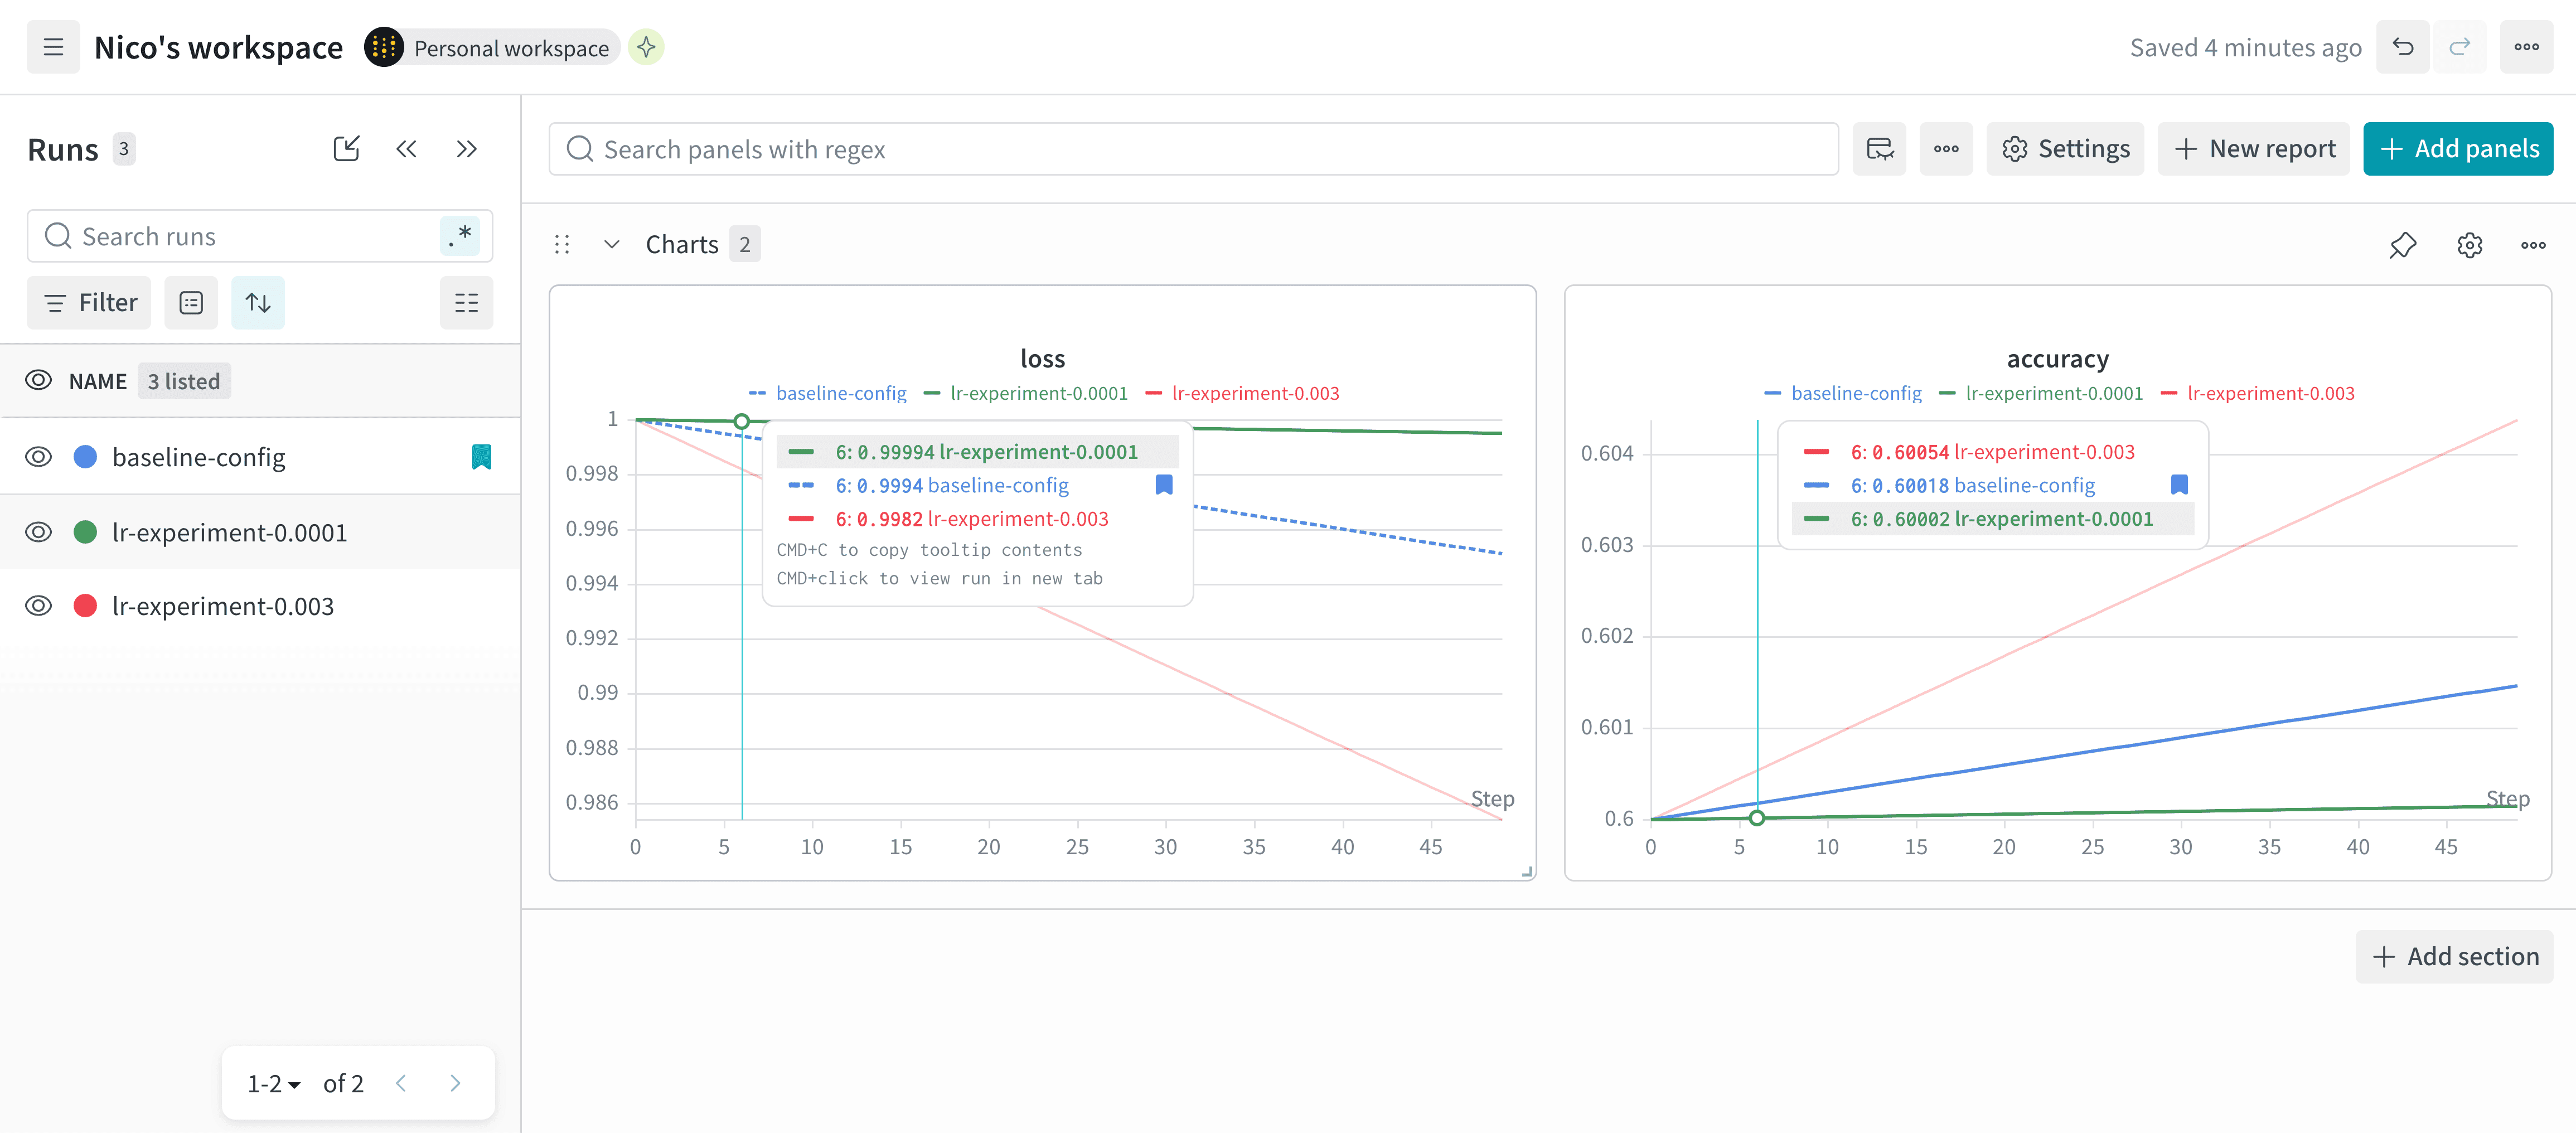Image resolution: width=2576 pixels, height=1133 pixels.
Task: Toggle regex mode in run search
Action: pos(460,236)
